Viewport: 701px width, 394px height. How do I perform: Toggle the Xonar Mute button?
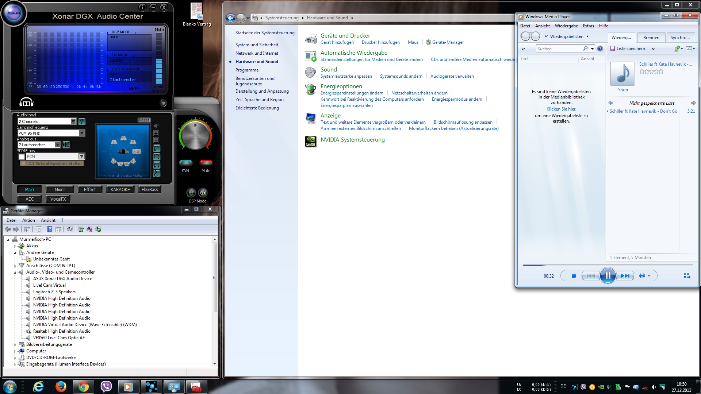click(206, 163)
